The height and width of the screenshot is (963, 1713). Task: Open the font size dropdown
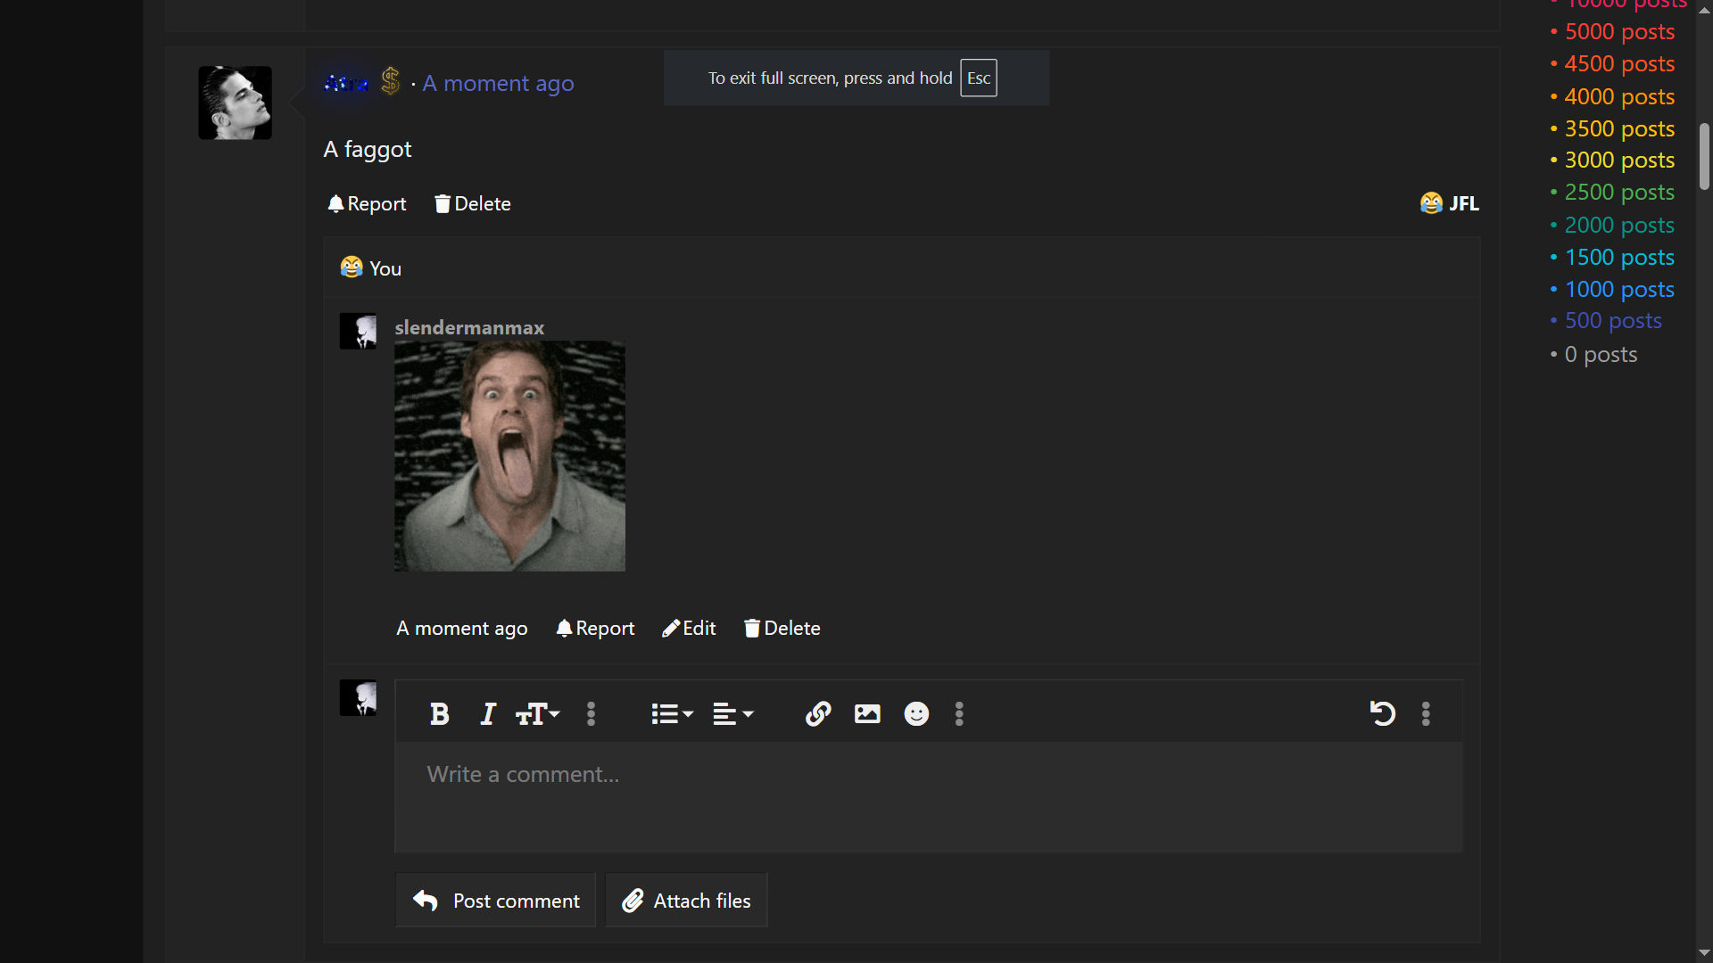[x=538, y=714]
